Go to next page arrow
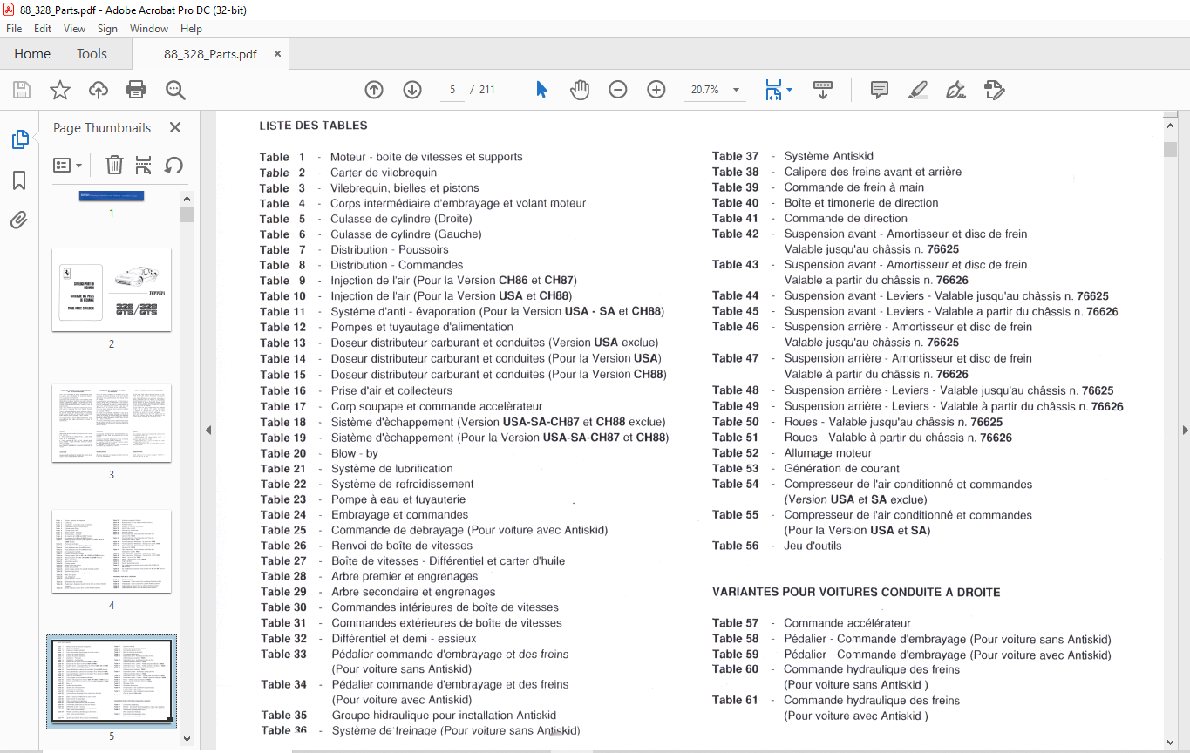The height and width of the screenshot is (753, 1190). [x=412, y=90]
